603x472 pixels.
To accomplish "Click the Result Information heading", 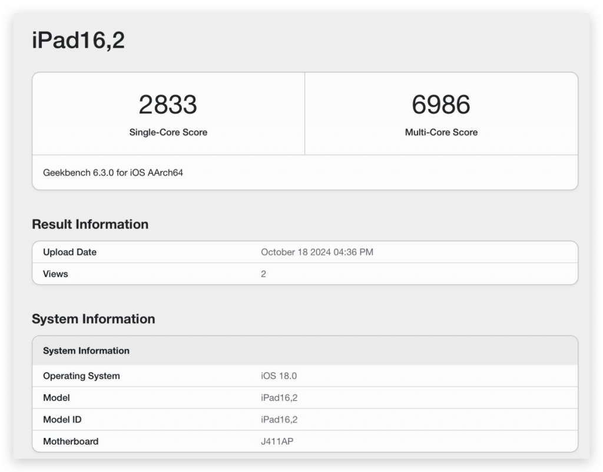I will click(90, 224).
